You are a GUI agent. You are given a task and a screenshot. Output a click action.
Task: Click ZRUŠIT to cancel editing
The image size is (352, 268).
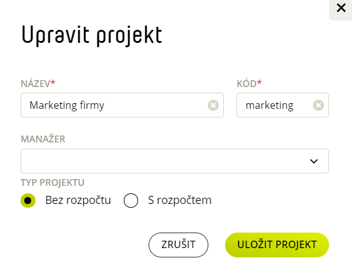point(178,244)
